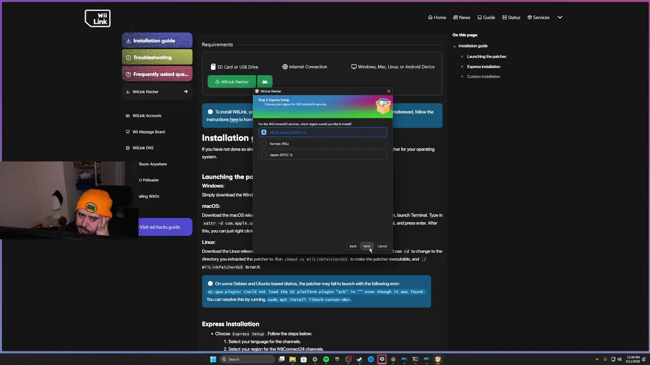This screenshot has width=650, height=365.
Task: Click the SD card icon in Requirements
Action: coord(213,67)
